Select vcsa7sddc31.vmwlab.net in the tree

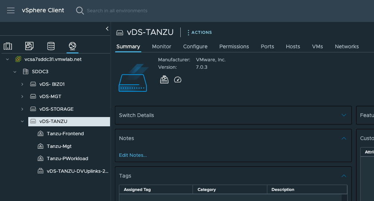coord(53,59)
